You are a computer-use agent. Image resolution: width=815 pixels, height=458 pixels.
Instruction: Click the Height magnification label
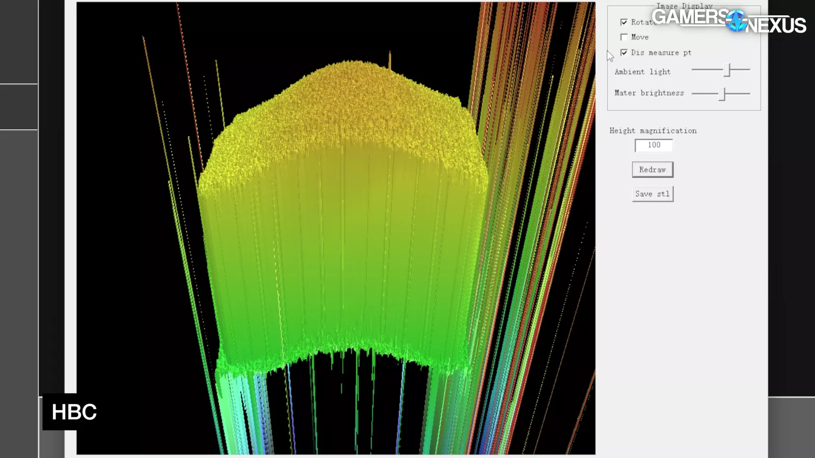click(x=653, y=131)
